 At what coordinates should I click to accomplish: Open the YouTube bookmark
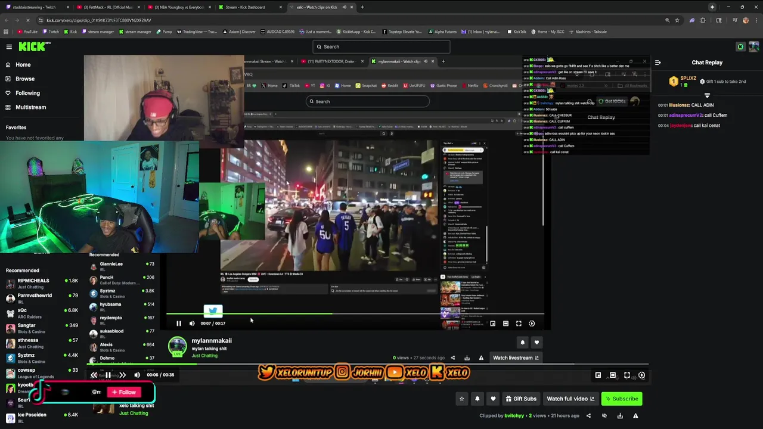coord(27,32)
